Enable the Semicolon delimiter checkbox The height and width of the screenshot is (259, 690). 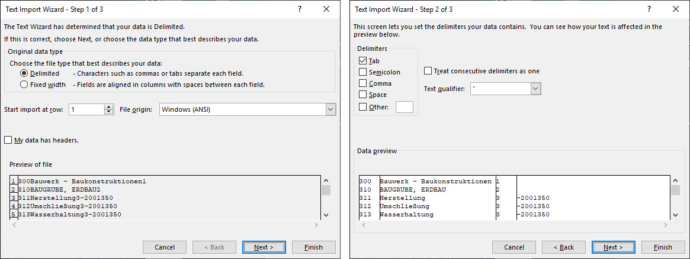363,72
